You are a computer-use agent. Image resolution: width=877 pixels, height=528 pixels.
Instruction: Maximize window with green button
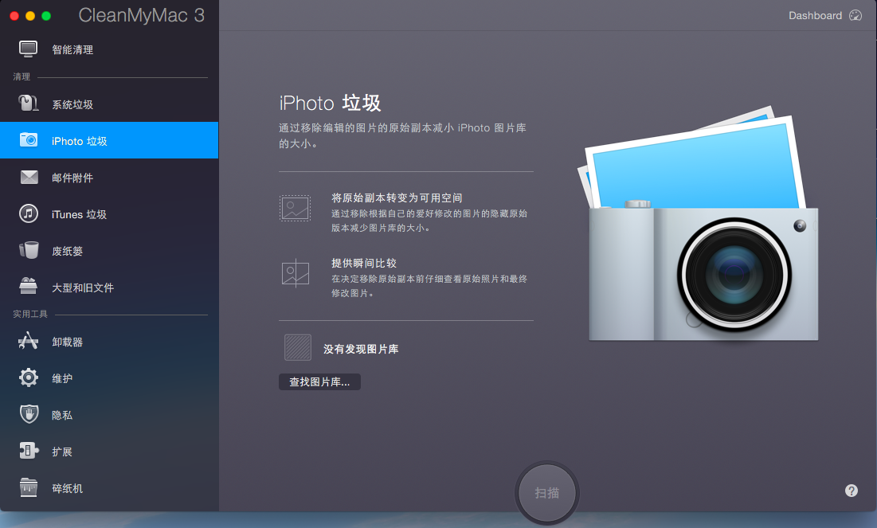pyautogui.click(x=46, y=16)
